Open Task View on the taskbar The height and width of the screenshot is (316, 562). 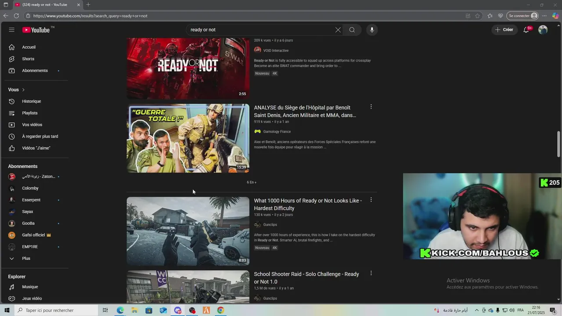click(x=105, y=310)
